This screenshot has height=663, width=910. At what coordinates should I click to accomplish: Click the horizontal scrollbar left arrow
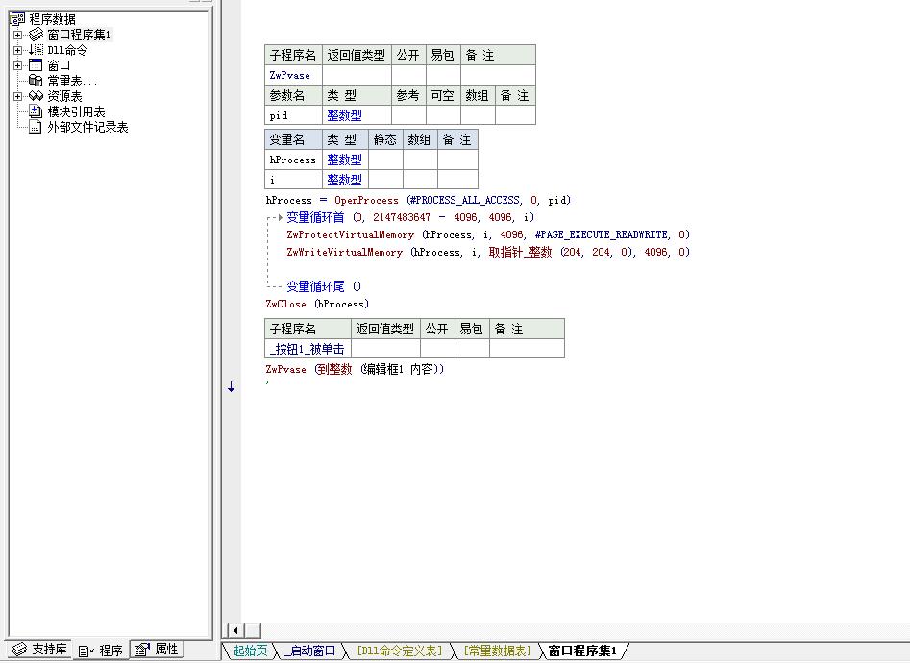235,630
